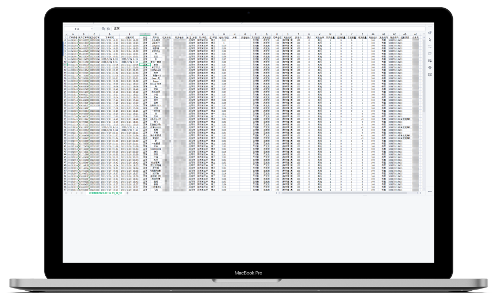This screenshot has height=300, width=497.
Task: Select column F header
Action: point(144,33)
